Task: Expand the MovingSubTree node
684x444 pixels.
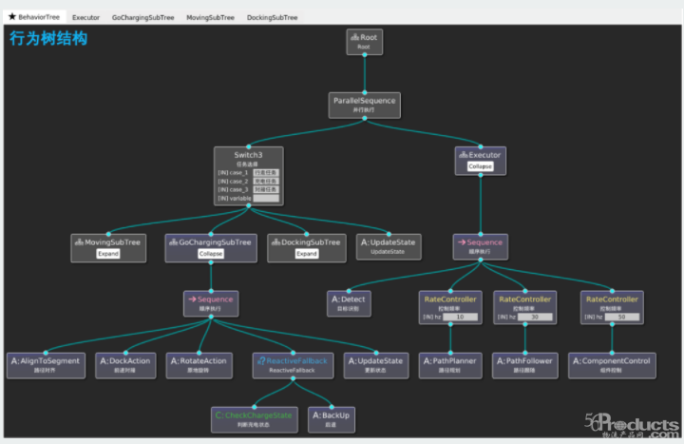Action: click(x=109, y=254)
